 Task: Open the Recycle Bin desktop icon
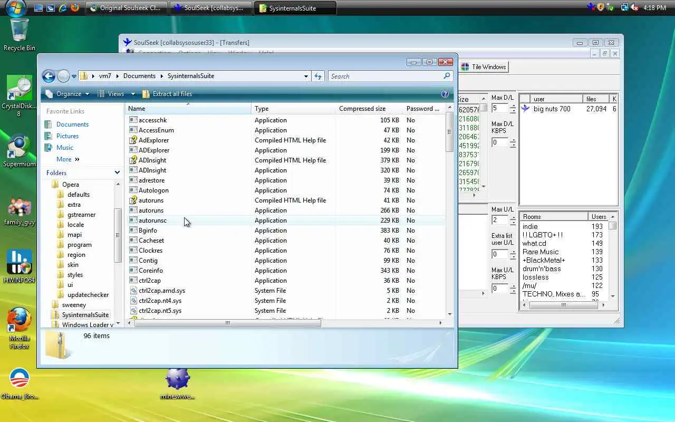pos(19,34)
